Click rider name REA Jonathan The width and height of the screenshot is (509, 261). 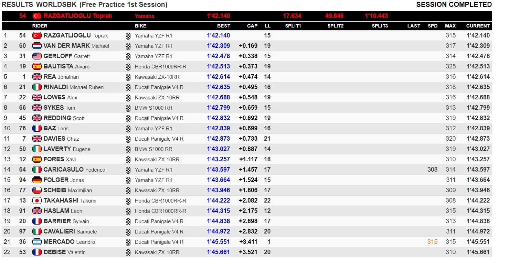pyautogui.click(x=61, y=77)
